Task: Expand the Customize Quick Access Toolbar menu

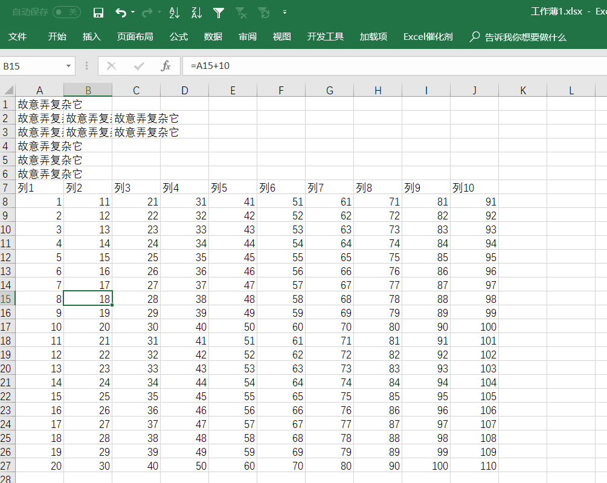Action: tap(284, 13)
